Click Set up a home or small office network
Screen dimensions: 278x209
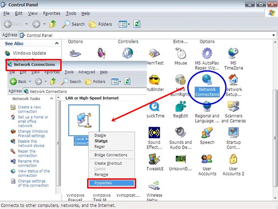click(33, 121)
